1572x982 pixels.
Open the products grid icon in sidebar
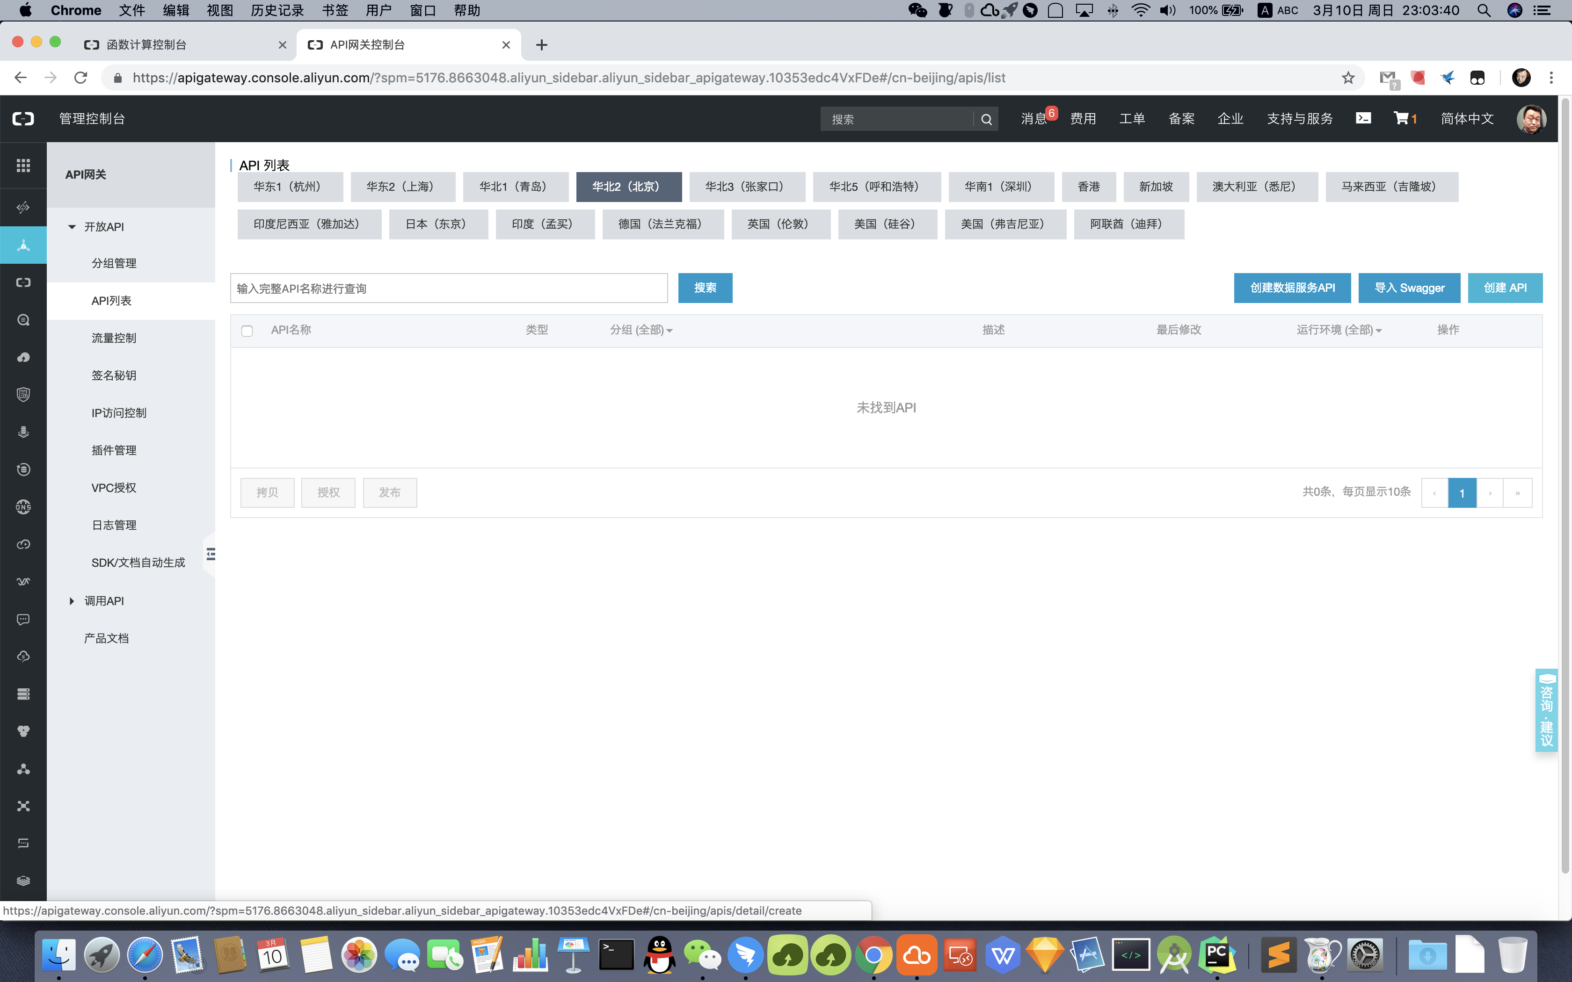point(23,165)
